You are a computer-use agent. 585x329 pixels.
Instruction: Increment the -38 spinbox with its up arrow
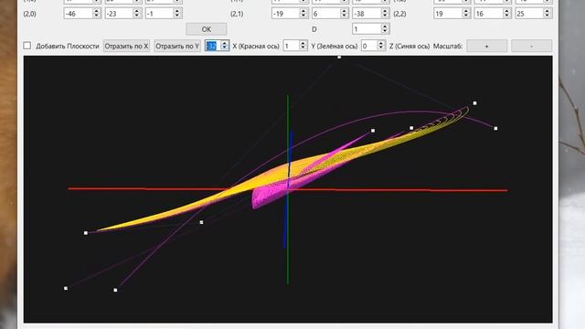tap(385, 11)
